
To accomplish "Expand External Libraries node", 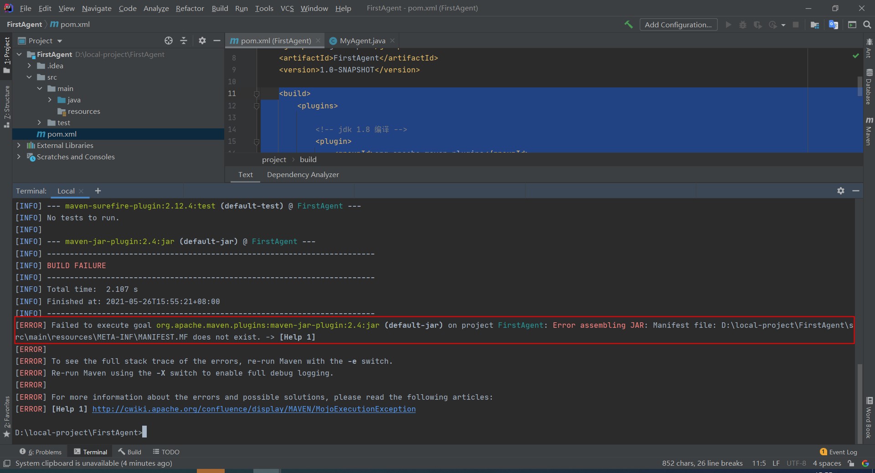I will [19, 145].
